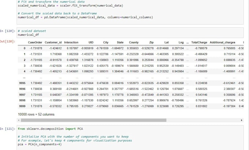Click the City column header

point(105,43)
